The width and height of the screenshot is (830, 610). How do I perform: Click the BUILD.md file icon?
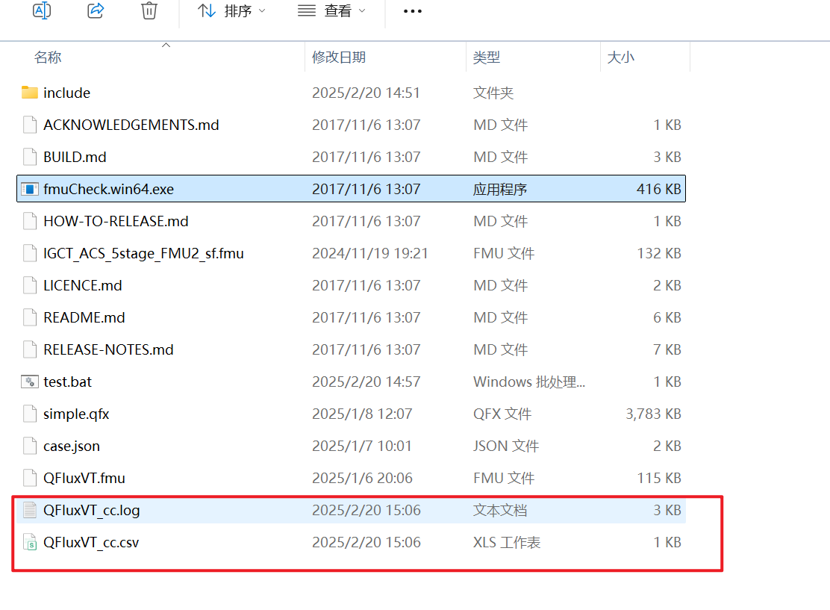point(30,158)
